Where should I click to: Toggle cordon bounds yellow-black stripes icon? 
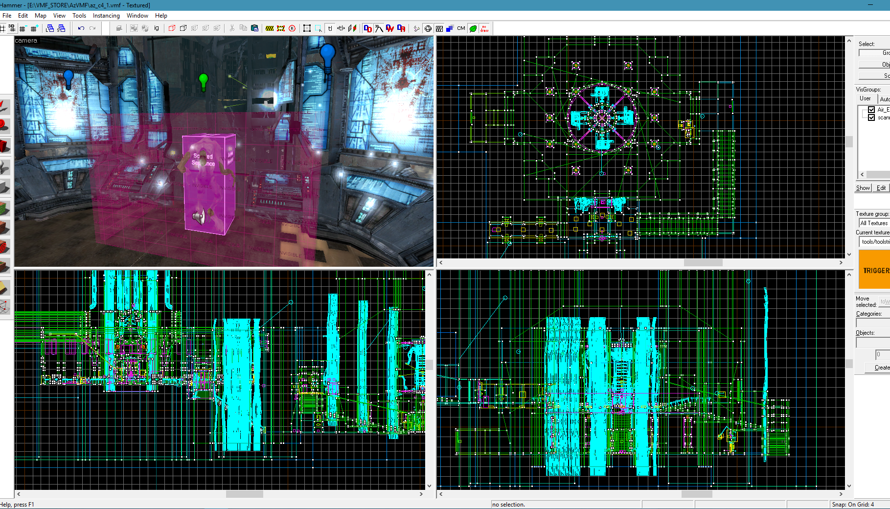click(x=270, y=28)
